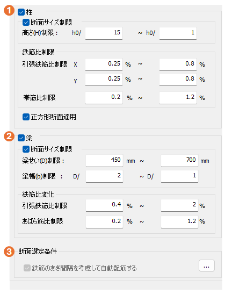
Task: Select 梁幅(b)制限 first D/ field with 2
Action: 104,176
